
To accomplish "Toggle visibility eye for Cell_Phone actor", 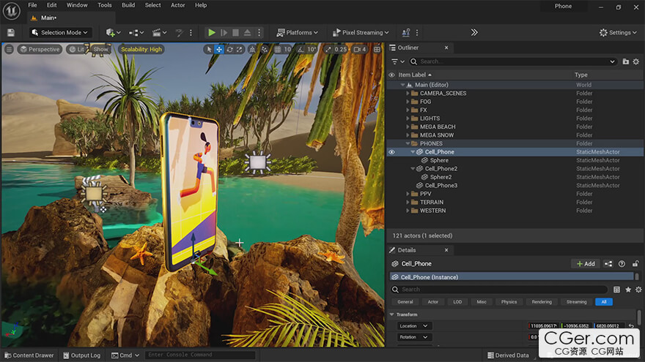I will point(391,152).
